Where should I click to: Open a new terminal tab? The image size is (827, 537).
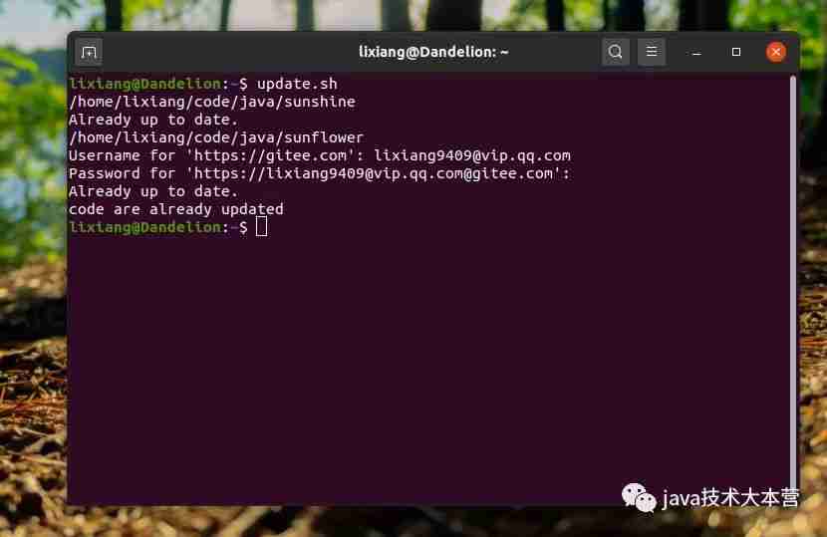tap(89, 52)
